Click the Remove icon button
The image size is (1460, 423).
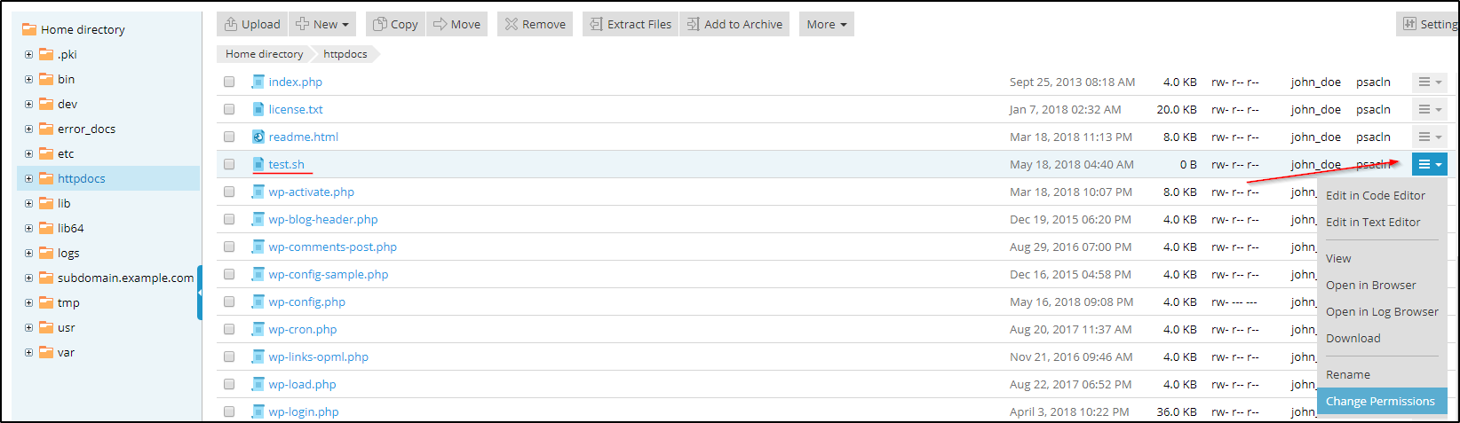pos(535,24)
